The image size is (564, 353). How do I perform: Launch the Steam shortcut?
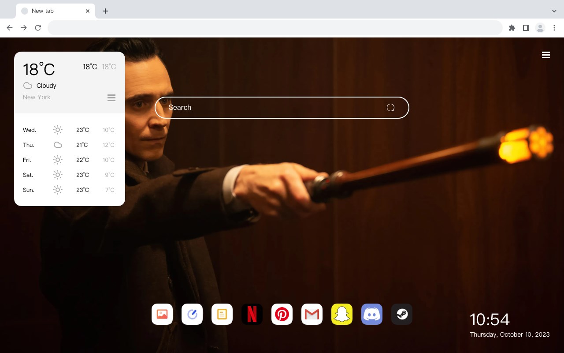[x=402, y=314]
